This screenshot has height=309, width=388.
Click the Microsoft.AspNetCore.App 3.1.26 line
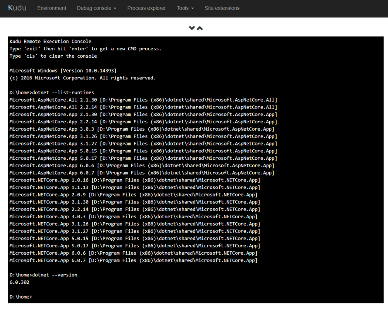(143, 136)
